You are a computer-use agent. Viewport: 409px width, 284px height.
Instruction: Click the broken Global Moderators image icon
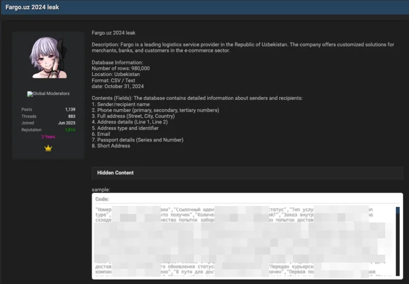coord(30,94)
